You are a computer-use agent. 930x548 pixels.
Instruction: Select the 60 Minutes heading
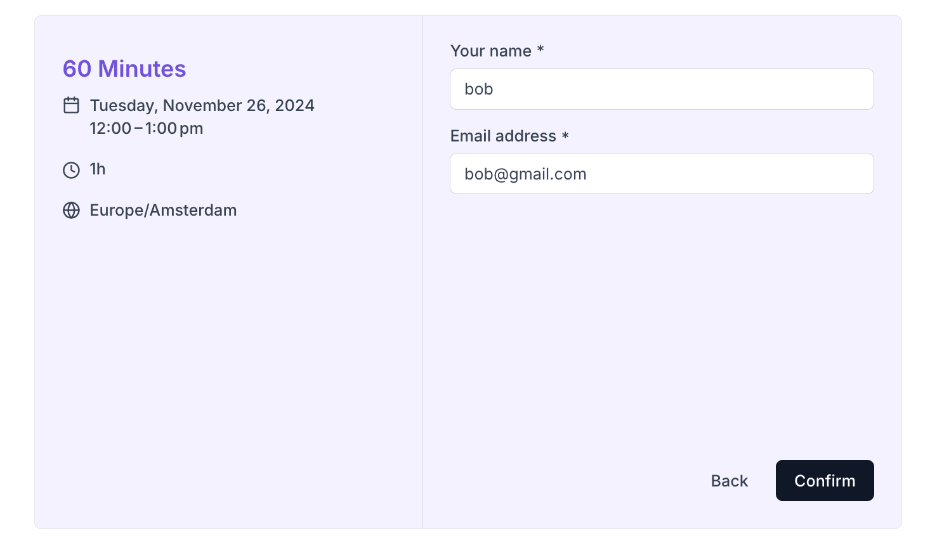(124, 68)
